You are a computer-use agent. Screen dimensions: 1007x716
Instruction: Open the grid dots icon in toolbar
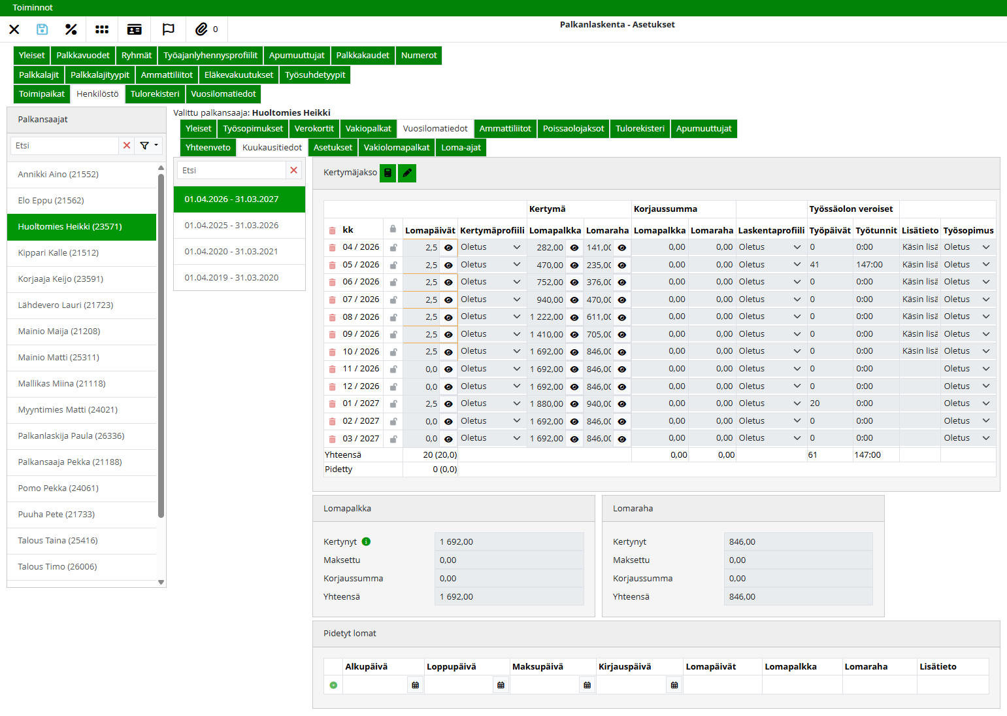[x=102, y=29]
